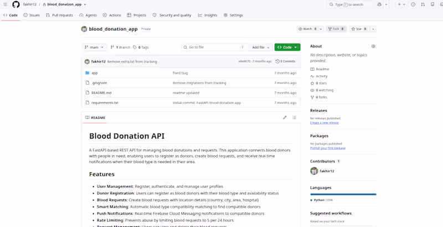
Task: Open the plus Create new menu
Action: pos(401,4)
